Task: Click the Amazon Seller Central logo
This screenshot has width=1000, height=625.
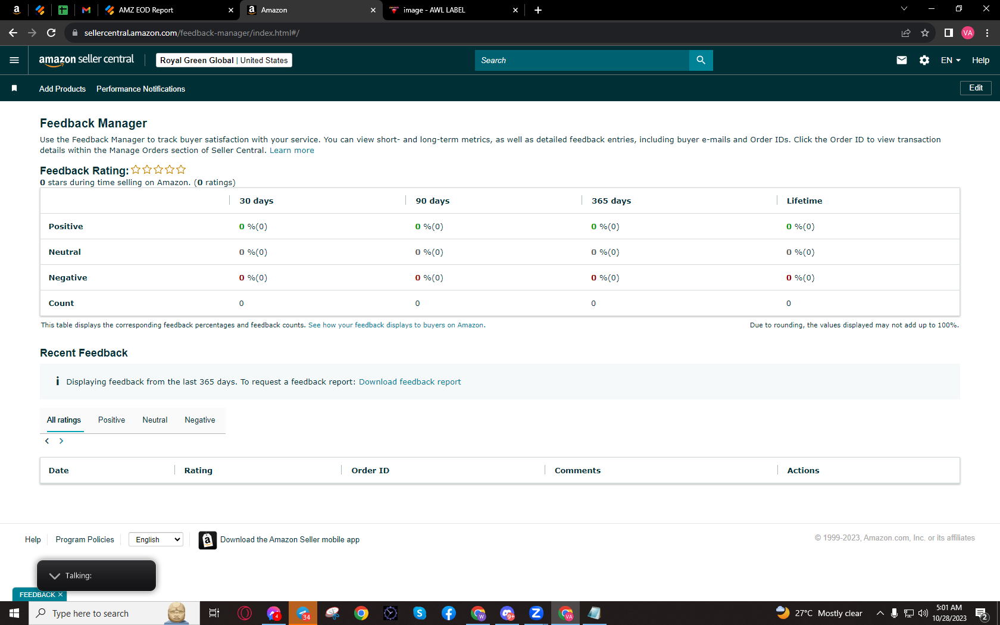Action: (86, 60)
